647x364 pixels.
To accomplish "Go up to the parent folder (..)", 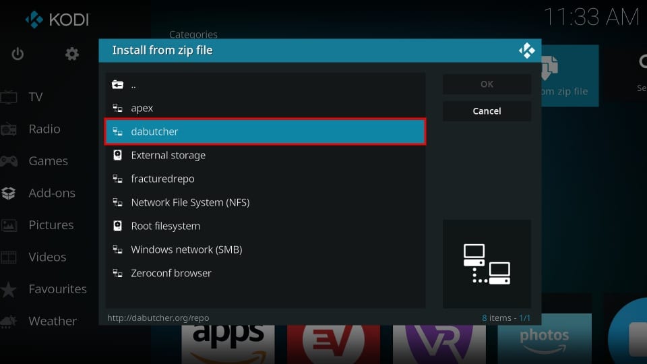I will [266, 85].
